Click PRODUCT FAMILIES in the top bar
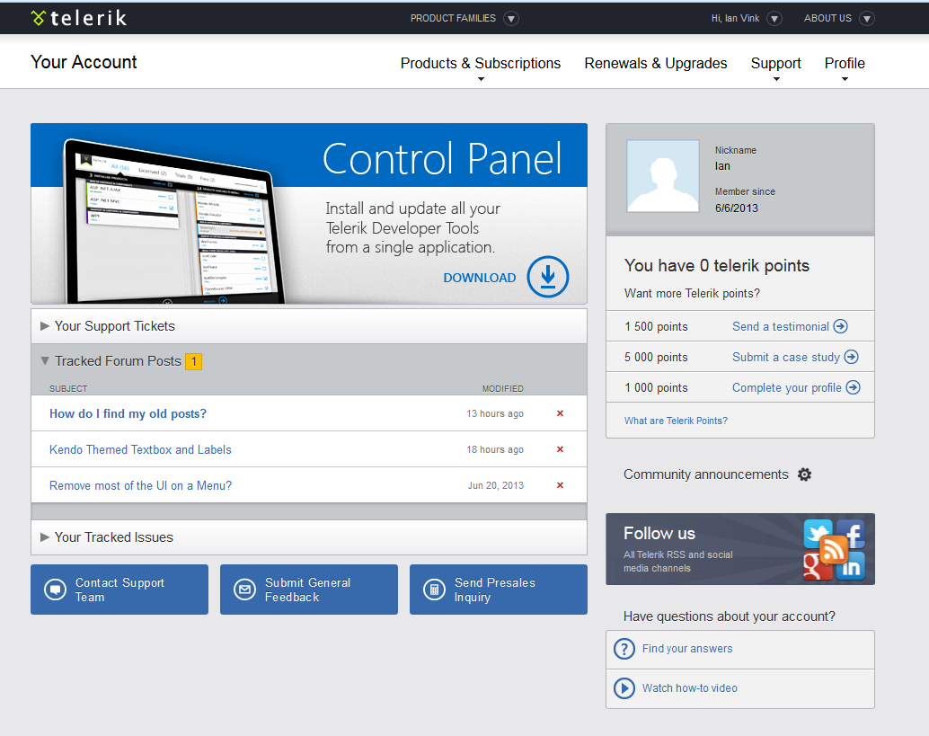Screen dimensions: 929x736 pyautogui.click(x=453, y=18)
